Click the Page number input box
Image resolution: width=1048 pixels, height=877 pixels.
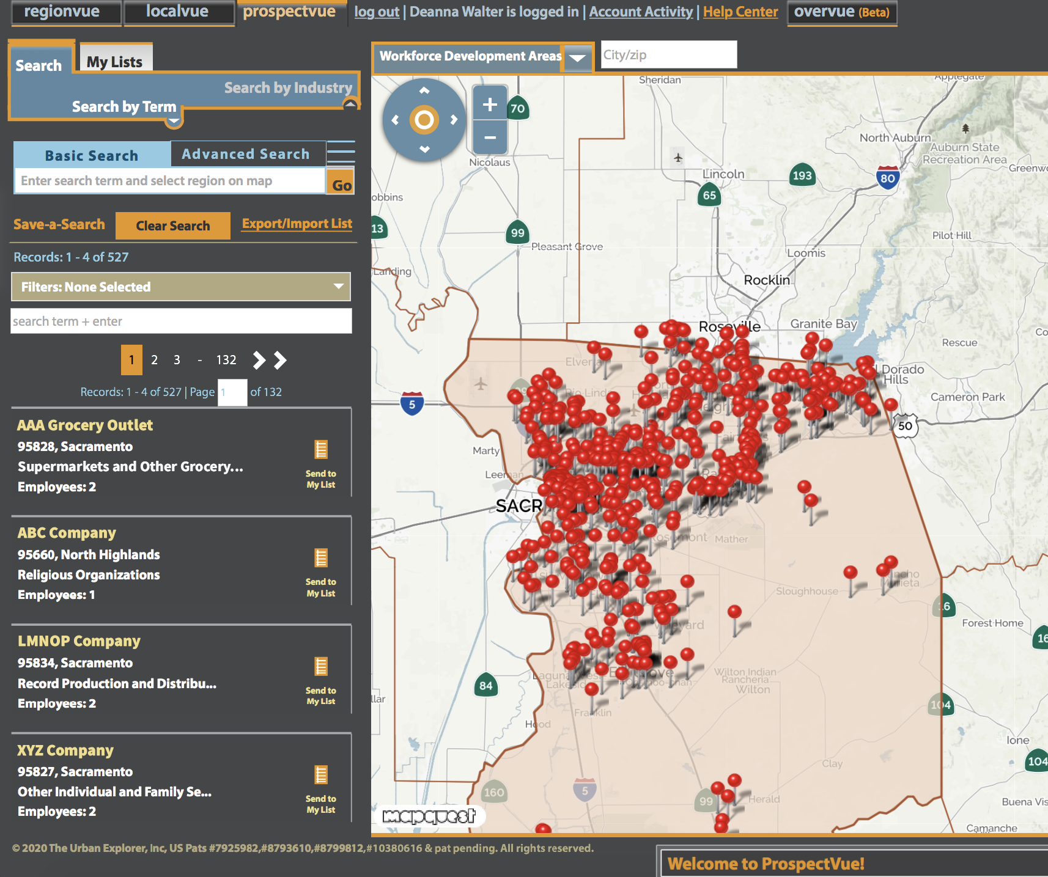(x=232, y=392)
